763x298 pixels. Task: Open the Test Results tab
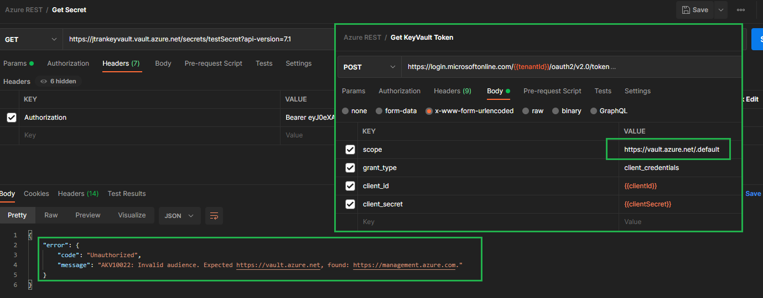coord(127,194)
